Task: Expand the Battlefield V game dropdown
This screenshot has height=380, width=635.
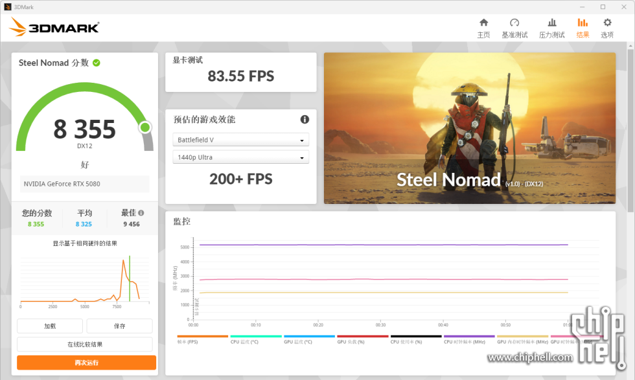Action: click(x=240, y=140)
